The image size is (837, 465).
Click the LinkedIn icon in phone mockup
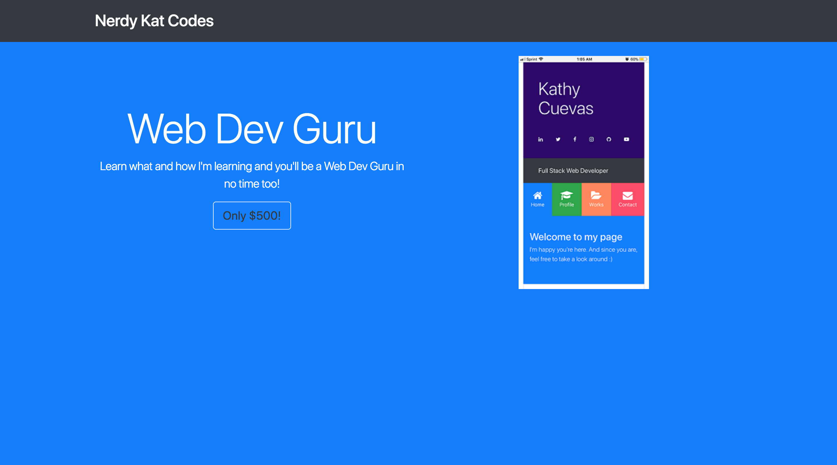(540, 140)
